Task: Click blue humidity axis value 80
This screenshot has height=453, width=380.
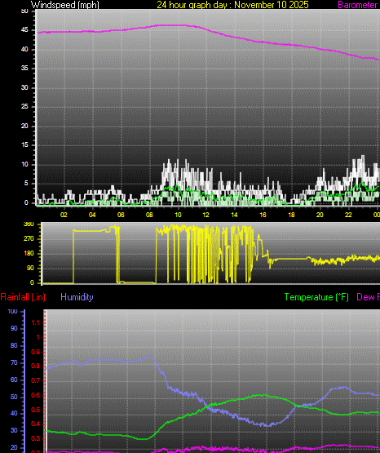Action: [x=14, y=345]
